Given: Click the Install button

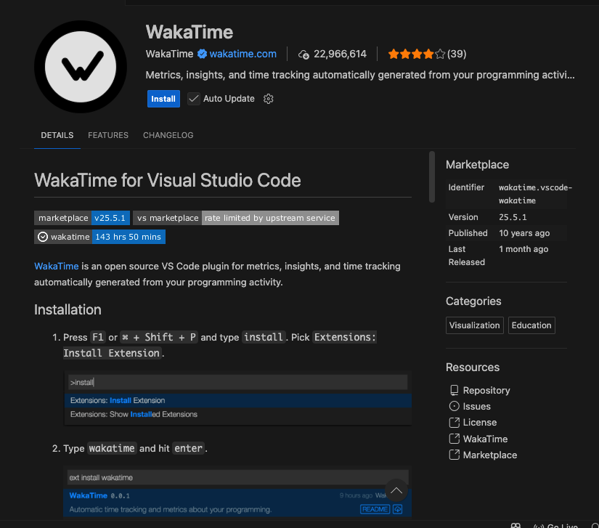Looking at the screenshot, I should (x=163, y=98).
